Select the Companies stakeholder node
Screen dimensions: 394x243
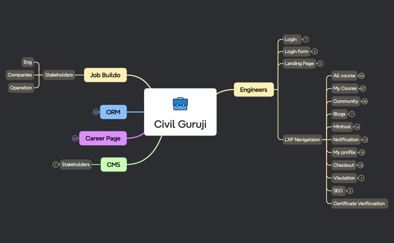click(20, 75)
